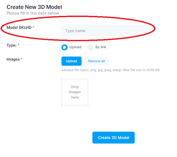Click the Model SKU/ID field label

click(19, 27)
